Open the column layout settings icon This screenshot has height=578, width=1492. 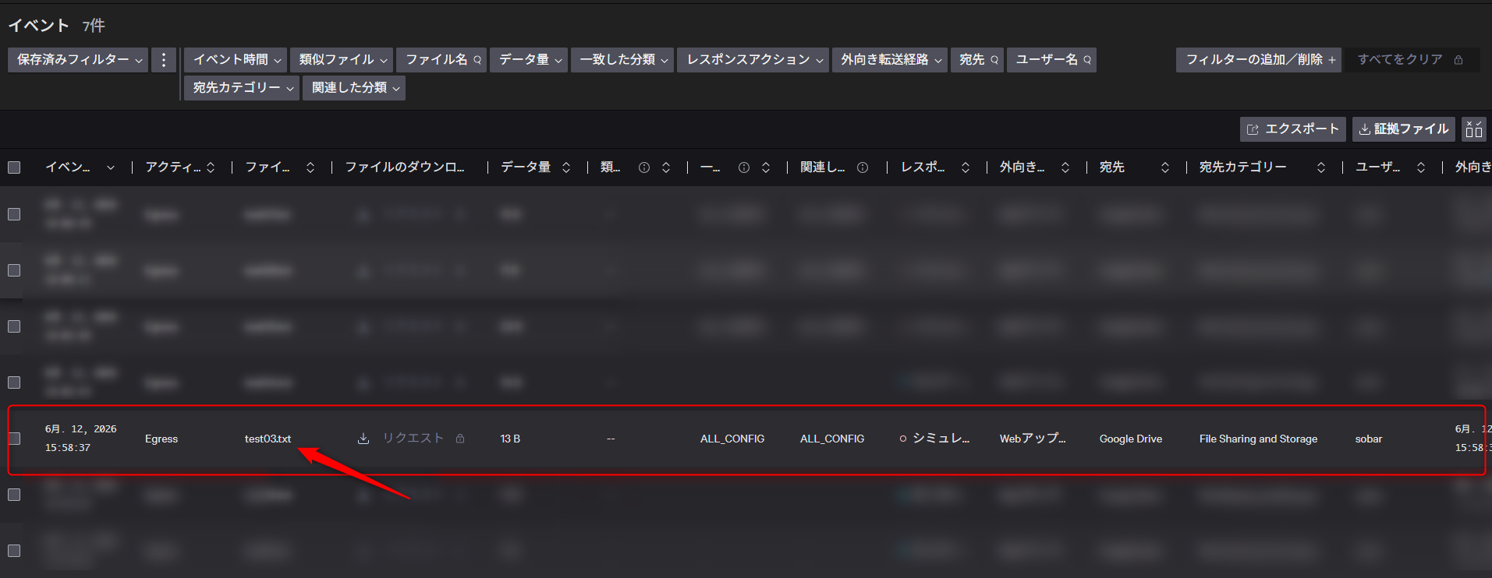pyautogui.click(x=1474, y=129)
